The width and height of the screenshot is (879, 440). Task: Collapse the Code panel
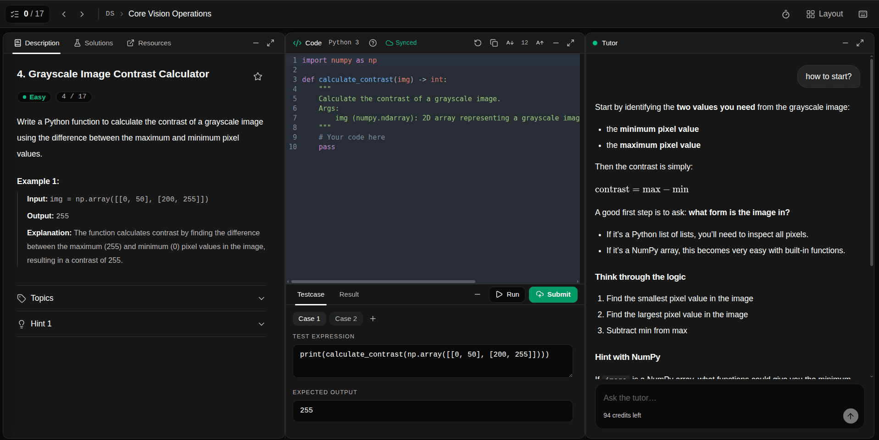(556, 43)
